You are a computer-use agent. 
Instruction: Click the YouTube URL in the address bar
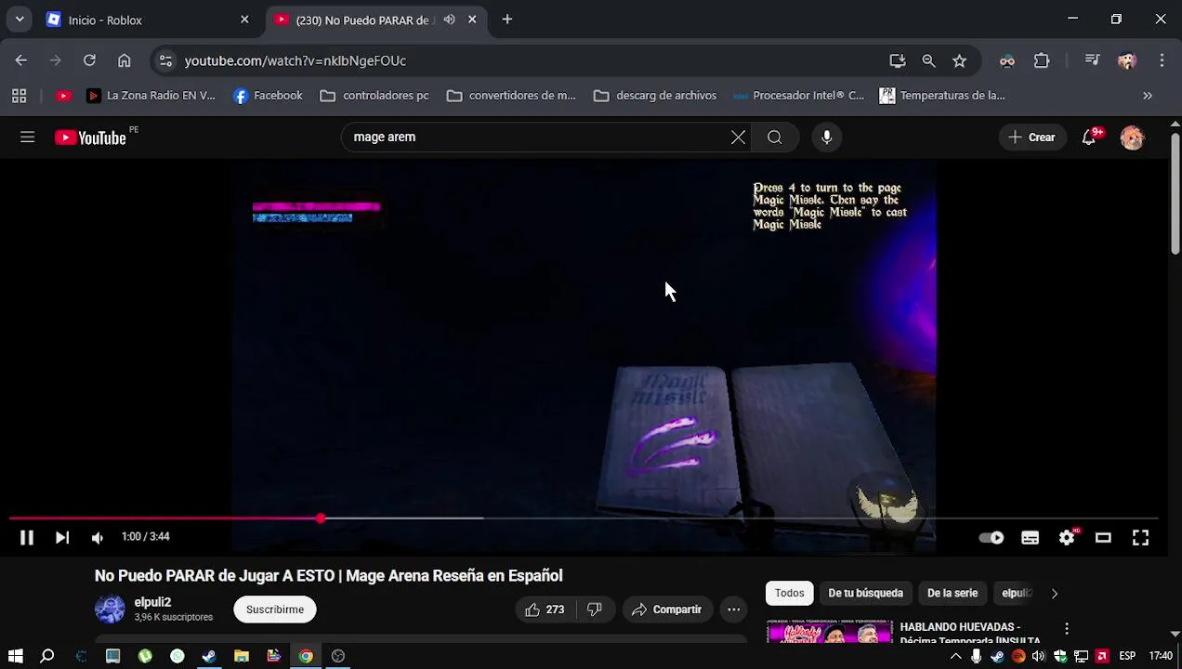click(295, 60)
